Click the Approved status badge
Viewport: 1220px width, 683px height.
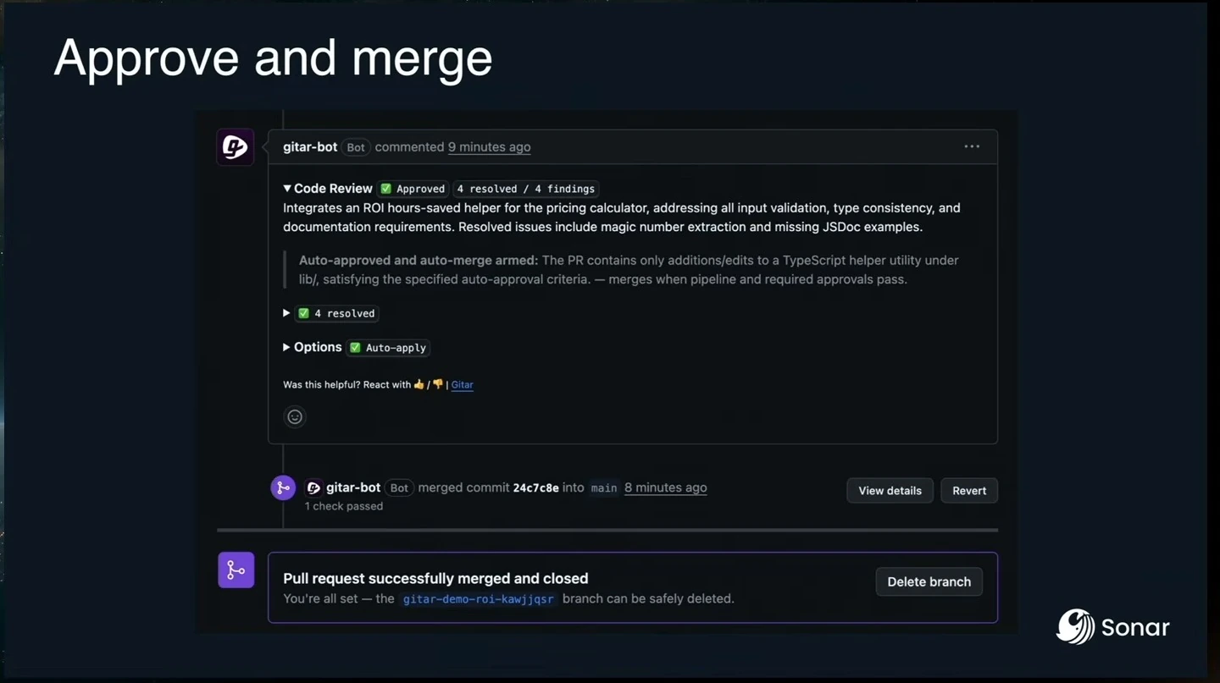tap(413, 189)
